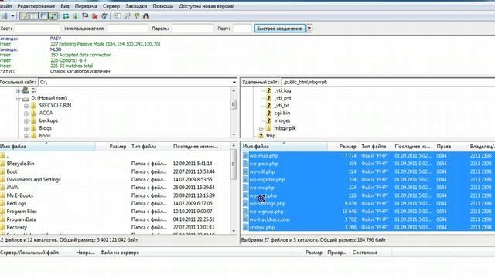Open the Локальный сайт path dropdown

[234, 83]
